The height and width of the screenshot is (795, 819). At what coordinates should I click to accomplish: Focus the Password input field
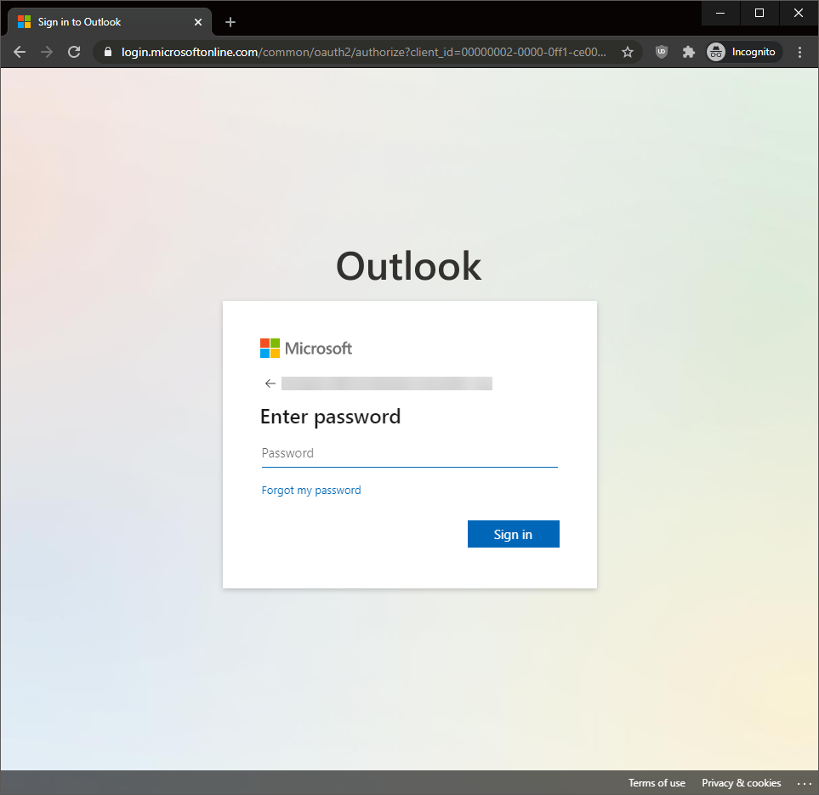click(410, 453)
